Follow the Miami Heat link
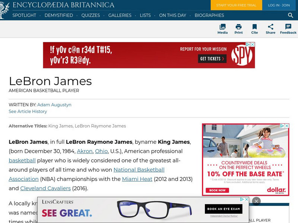Screen dimensions: 298x223 click(x=137, y=179)
